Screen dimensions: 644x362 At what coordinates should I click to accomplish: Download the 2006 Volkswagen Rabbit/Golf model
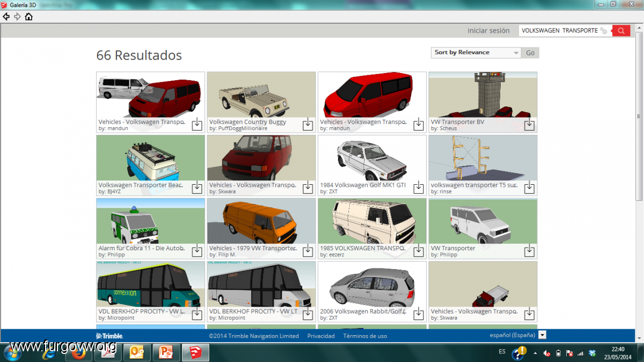point(419,314)
